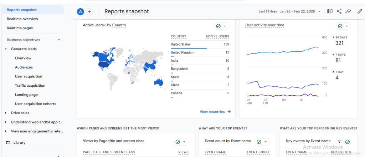Open the Insights sparkline icon
The width and height of the screenshot is (365, 157).
click(348, 11)
